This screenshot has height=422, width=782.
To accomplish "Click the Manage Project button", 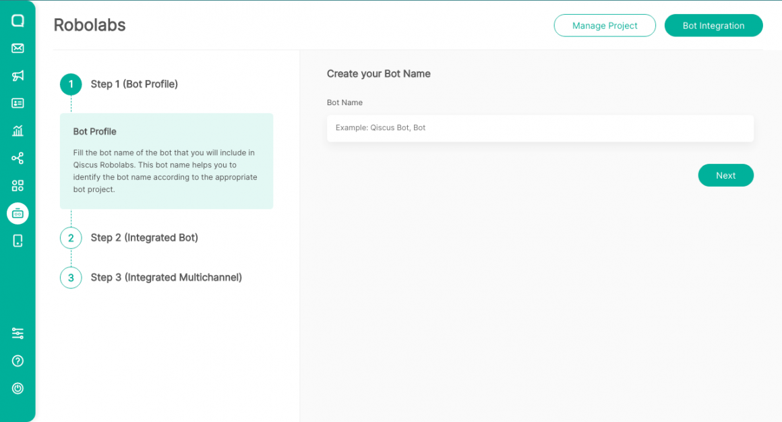I will pyautogui.click(x=604, y=25).
